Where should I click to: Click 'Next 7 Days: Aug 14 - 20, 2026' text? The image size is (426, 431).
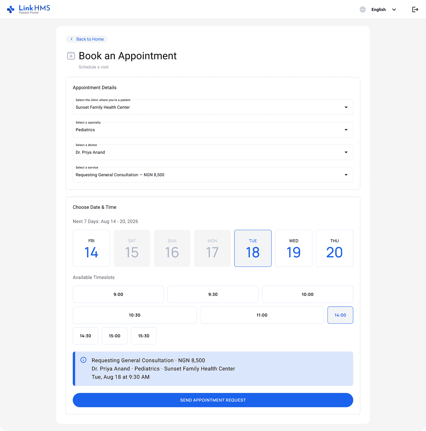[x=105, y=221]
